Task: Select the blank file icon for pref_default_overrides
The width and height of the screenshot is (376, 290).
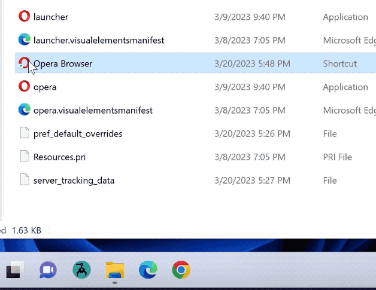Action: 25,133
